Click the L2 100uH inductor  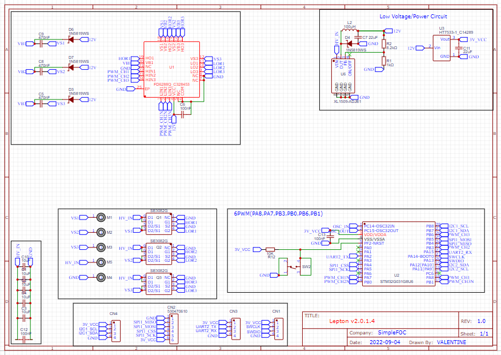point(350,30)
